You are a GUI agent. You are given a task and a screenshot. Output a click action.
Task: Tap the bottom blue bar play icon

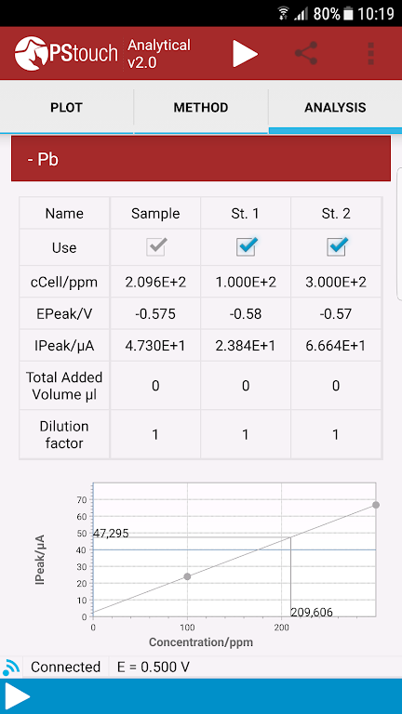(x=18, y=696)
